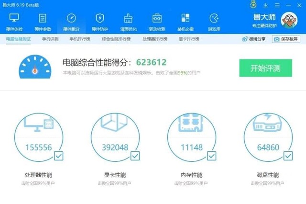This screenshot has width=306, height=204.
Task: Click the download arrow icon in title bar
Action: pyautogui.click(x=266, y=5)
